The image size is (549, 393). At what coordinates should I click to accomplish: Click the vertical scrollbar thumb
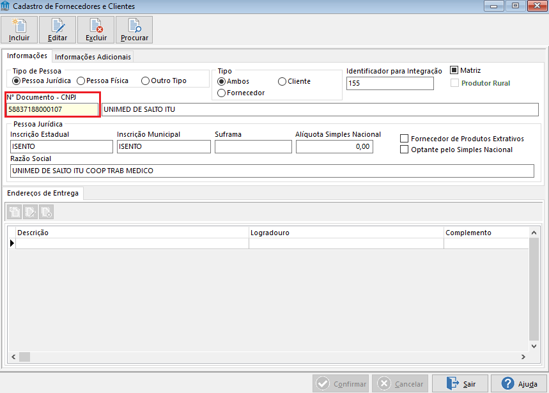pyautogui.click(x=534, y=289)
